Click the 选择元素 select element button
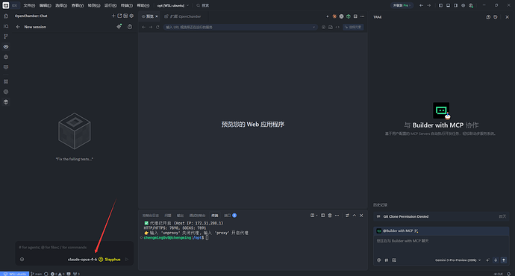This screenshot has width=515, height=276. [x=353, y=28]
